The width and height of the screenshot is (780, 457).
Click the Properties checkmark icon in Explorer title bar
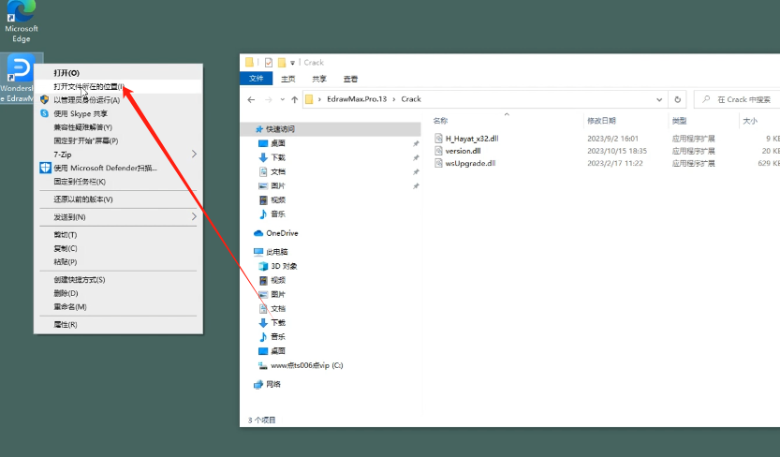(x=269, y=62)
